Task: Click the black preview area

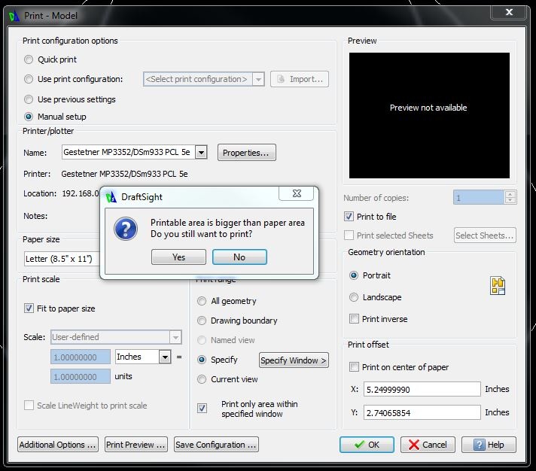Action: point(429,115)
